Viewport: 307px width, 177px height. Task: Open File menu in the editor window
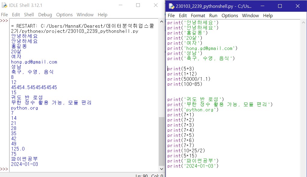pyautogui.click(x=171, y=16)
